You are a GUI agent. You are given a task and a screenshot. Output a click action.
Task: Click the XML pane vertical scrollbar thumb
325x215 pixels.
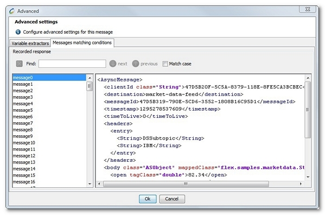pos(308,110)
